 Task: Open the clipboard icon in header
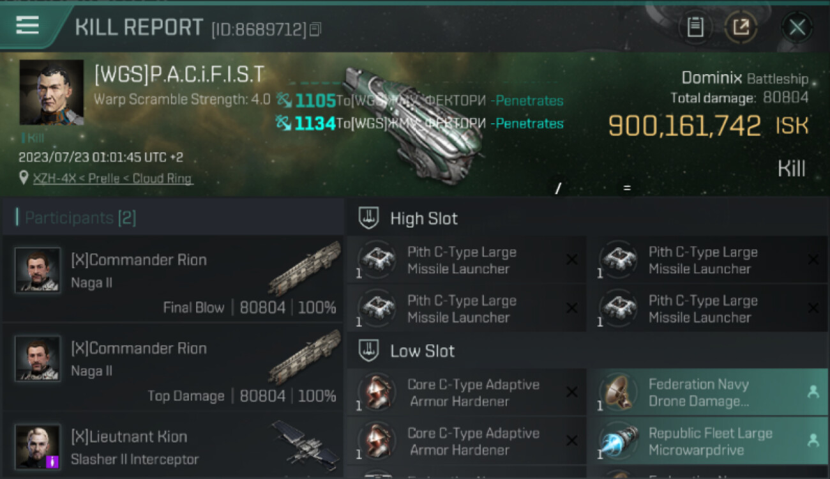(x=695, y=27)
